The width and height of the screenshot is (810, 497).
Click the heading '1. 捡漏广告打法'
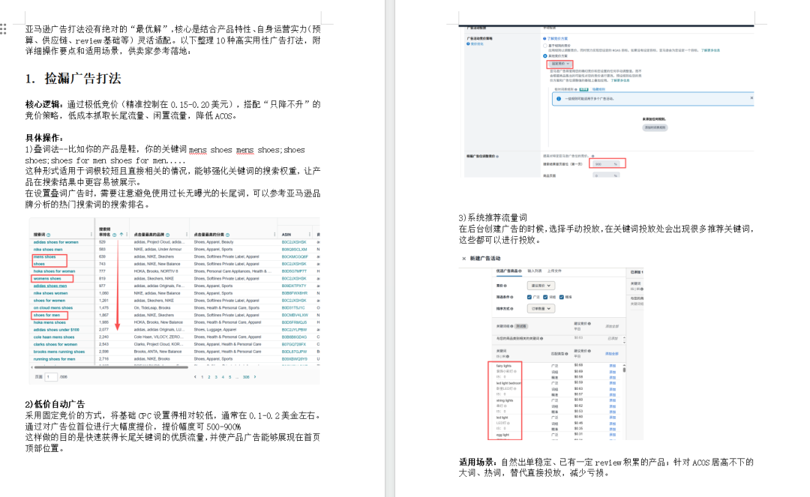coord(73,79)
